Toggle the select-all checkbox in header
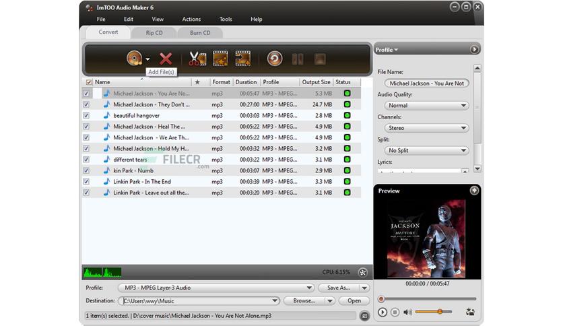The image size is (563, 326). (89, 82)
